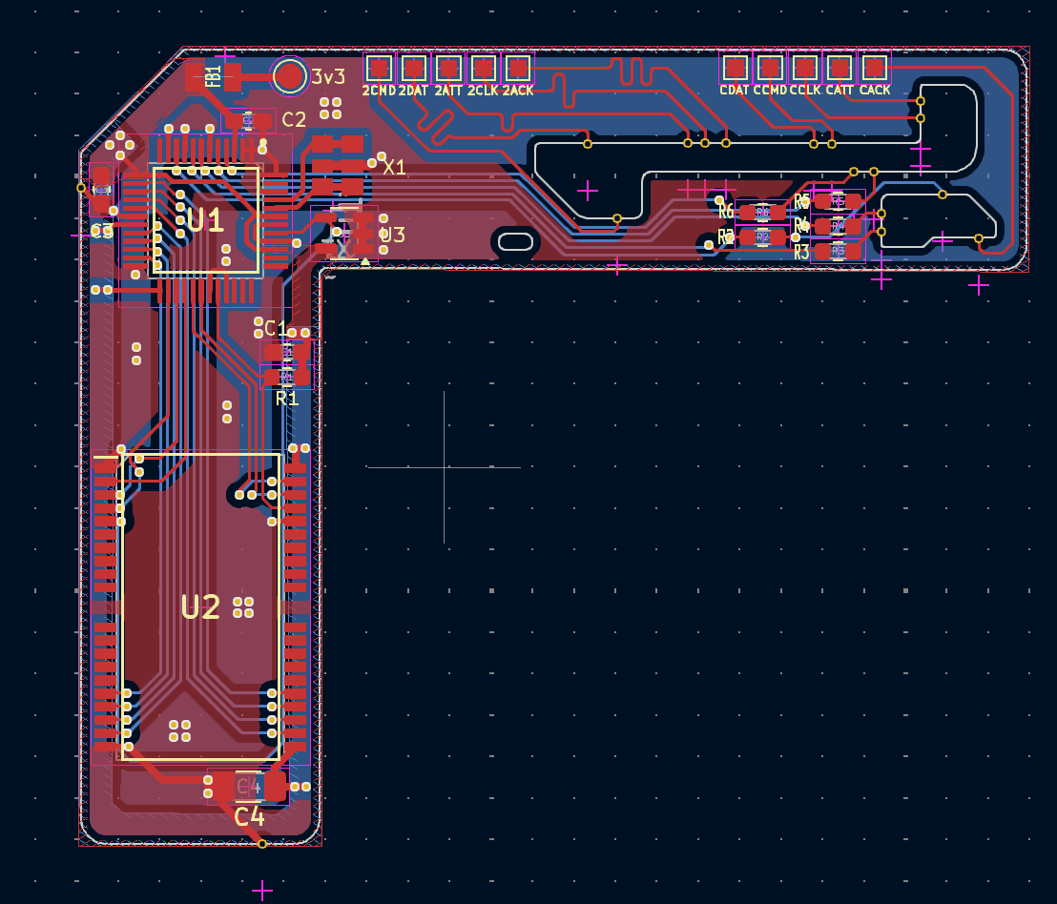Click the C1 reference label
Image resolution: width=1057 pixels, height=904 pixels.
(x=276, y=328)
